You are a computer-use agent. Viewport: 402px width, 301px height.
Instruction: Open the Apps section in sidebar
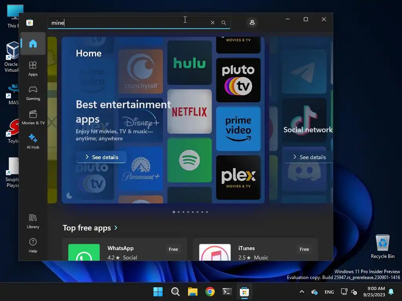[x=33, y=69]
